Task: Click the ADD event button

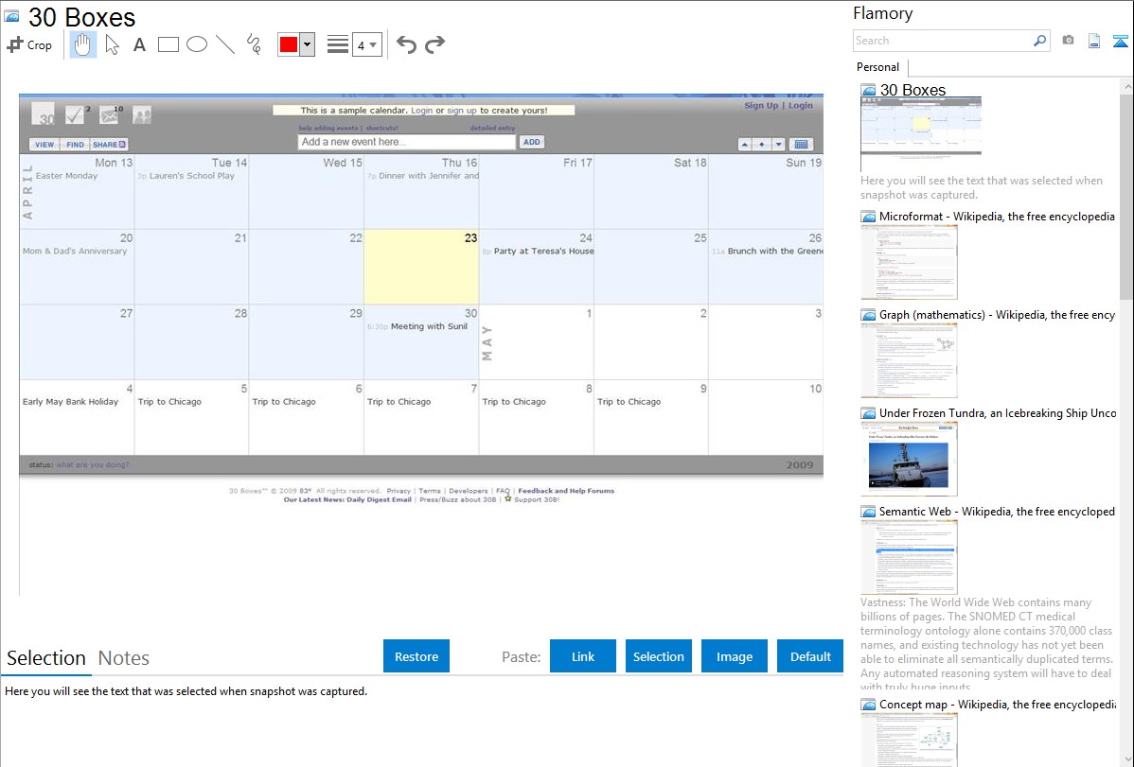Action: coord(532,142)
